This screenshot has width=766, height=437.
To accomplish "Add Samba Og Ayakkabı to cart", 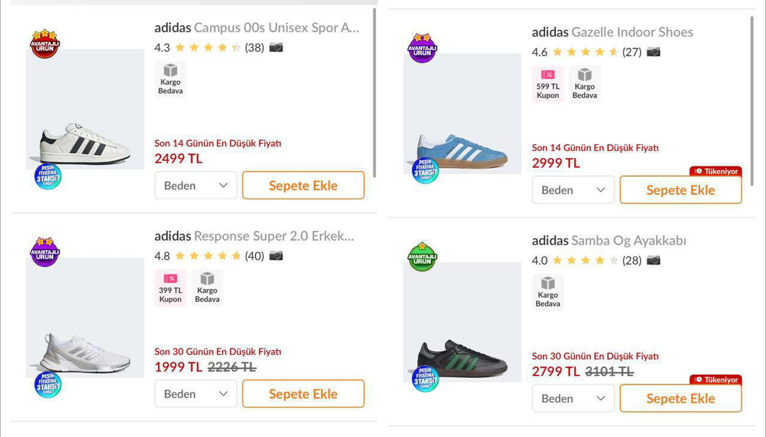I will point(680,399).
